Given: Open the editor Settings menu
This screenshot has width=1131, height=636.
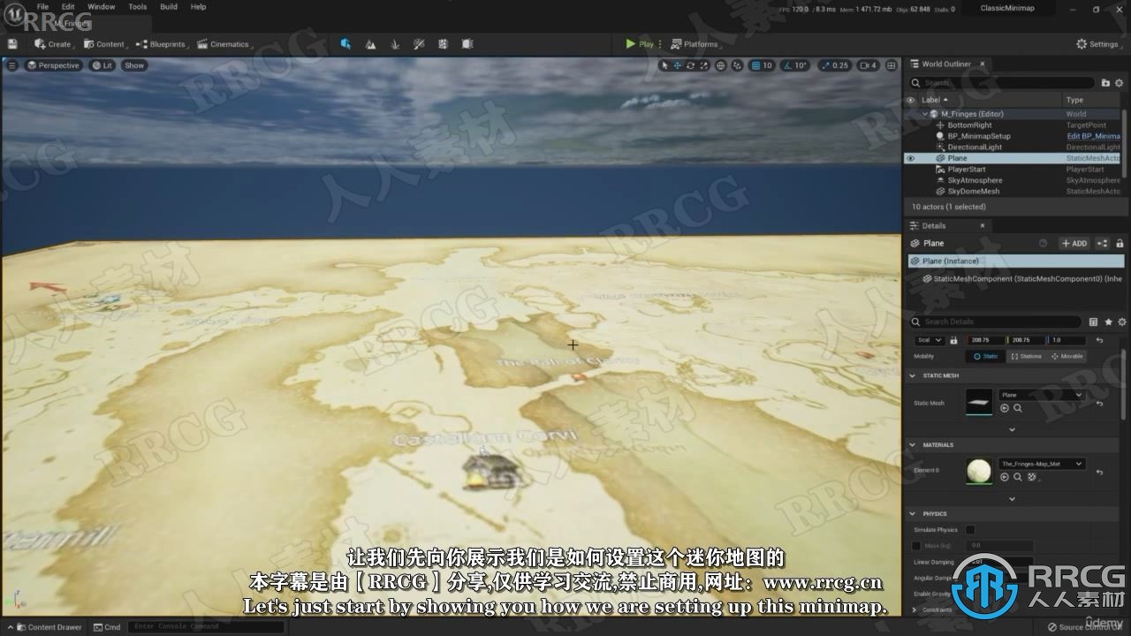Looking at the screenshot, I should [x=1097, y=44].
